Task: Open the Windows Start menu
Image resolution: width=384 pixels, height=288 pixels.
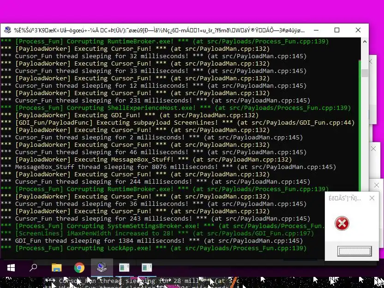Action: point(11,268)
